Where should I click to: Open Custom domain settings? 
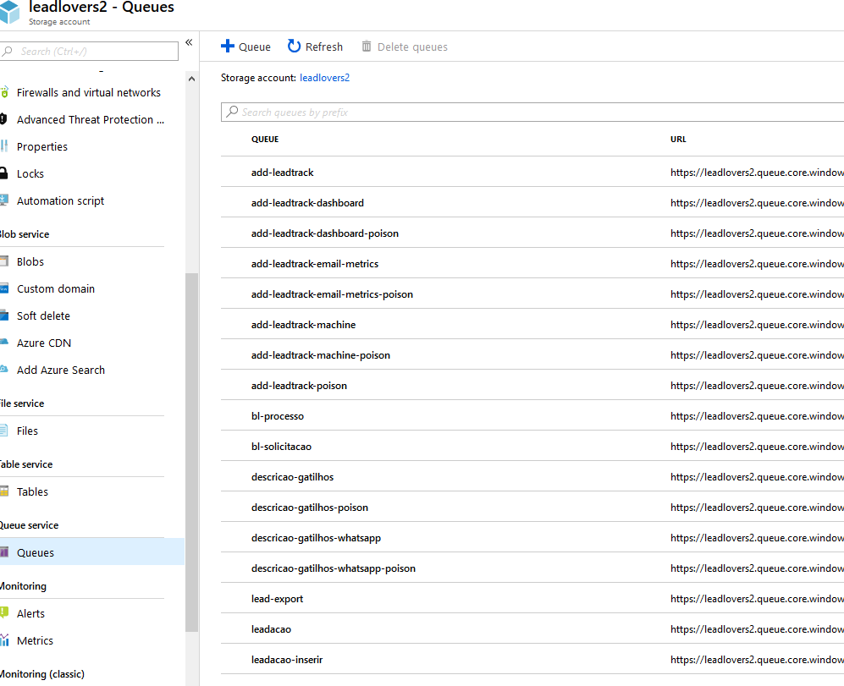click(55, 289)
